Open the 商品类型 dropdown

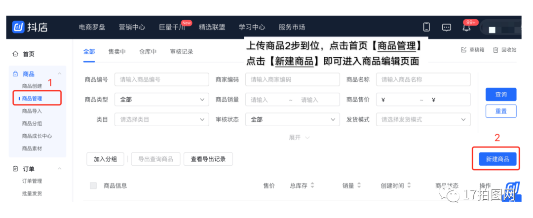pyautogui.click(x=161, y=100)
